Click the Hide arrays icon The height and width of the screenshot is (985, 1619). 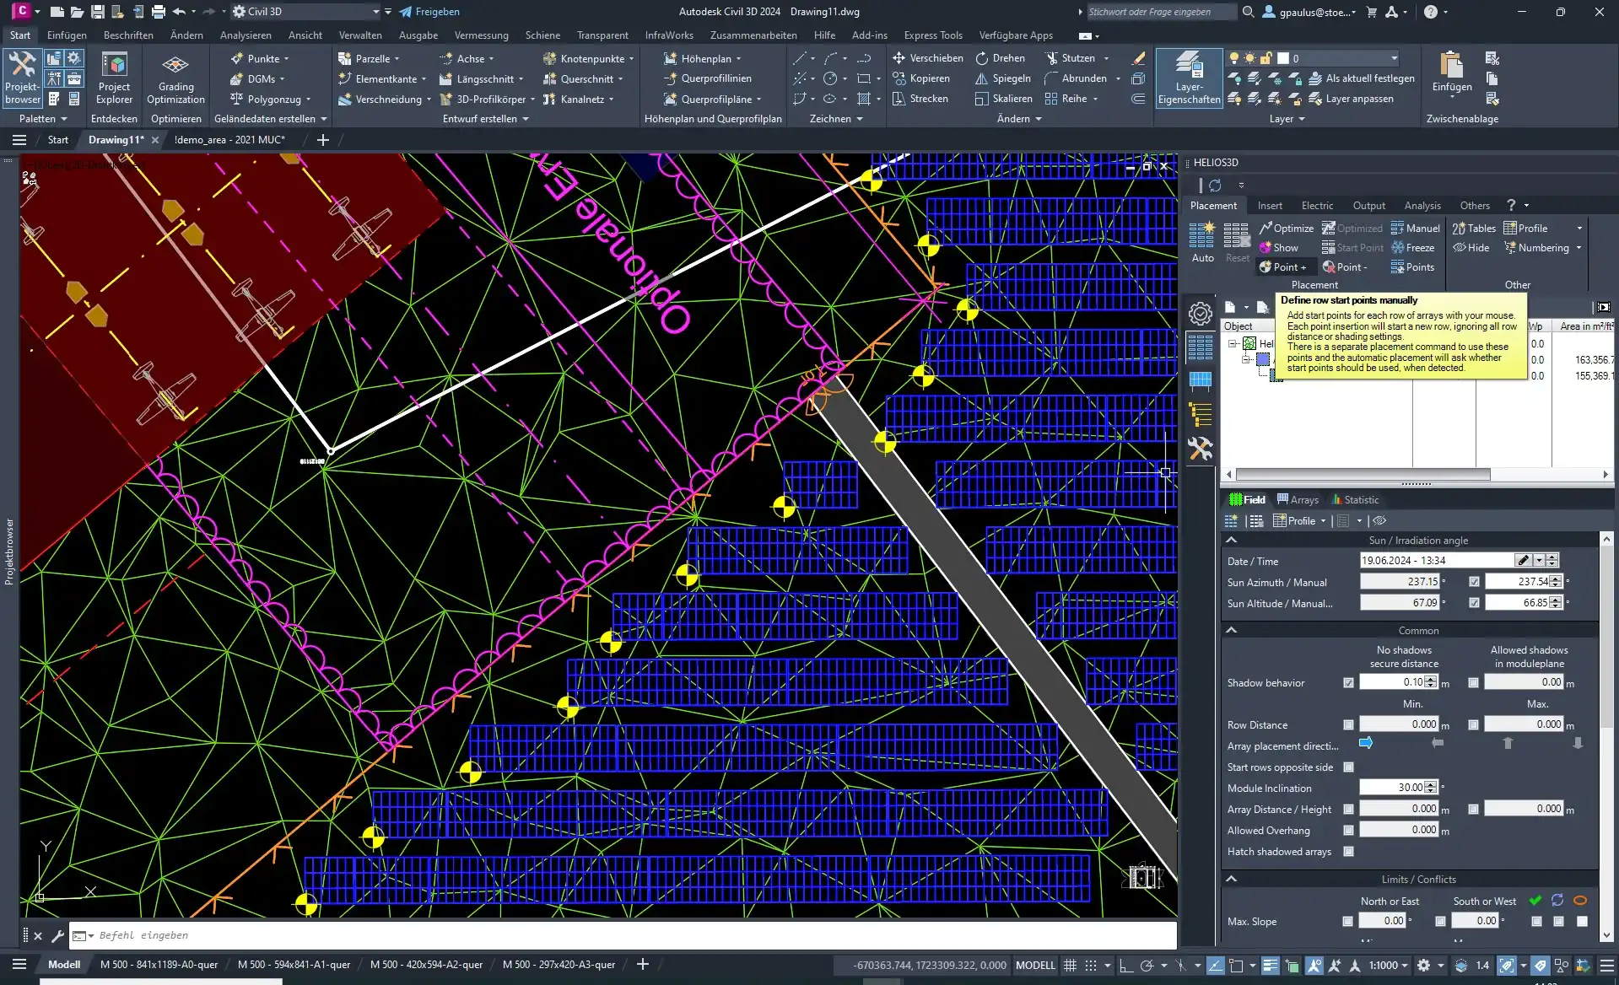click(x=1471, y=247)
